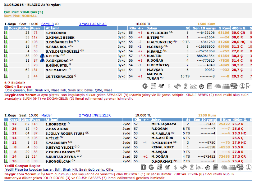Screen dimensions: 257x184
Task: Click the Puan column header in race 1
Action: pyautogui.click(x=35, y=28)
